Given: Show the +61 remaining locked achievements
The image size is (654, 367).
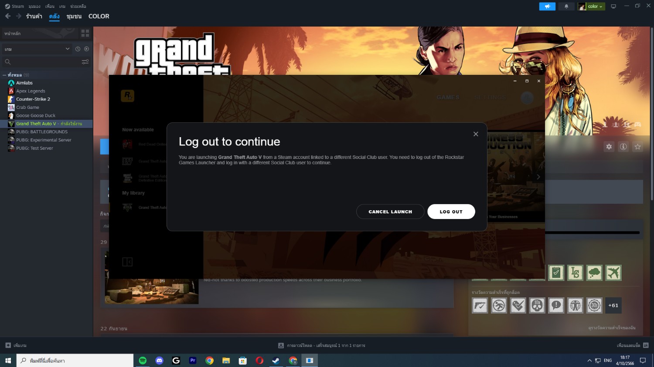Looking at the screenshot, I should (x=613, y=306).
